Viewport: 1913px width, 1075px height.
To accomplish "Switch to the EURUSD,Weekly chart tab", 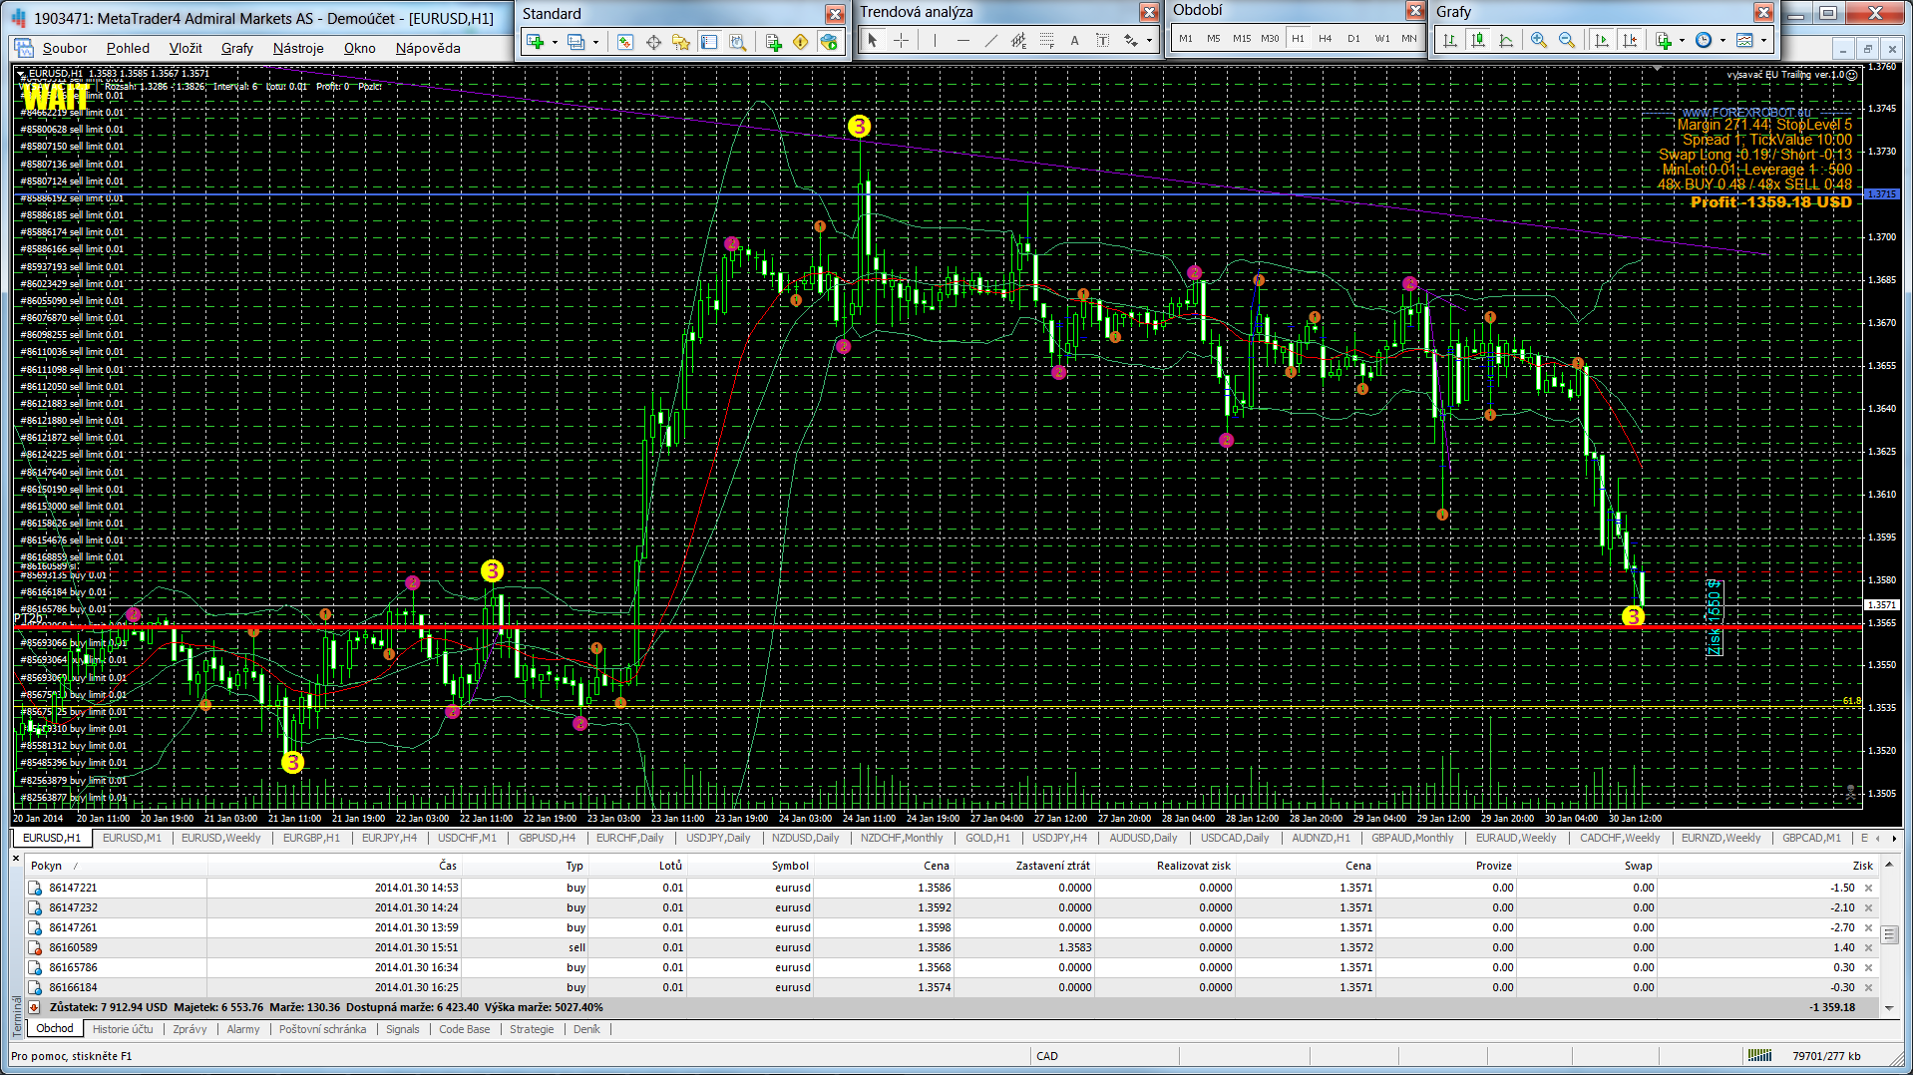I will [221, 838].
